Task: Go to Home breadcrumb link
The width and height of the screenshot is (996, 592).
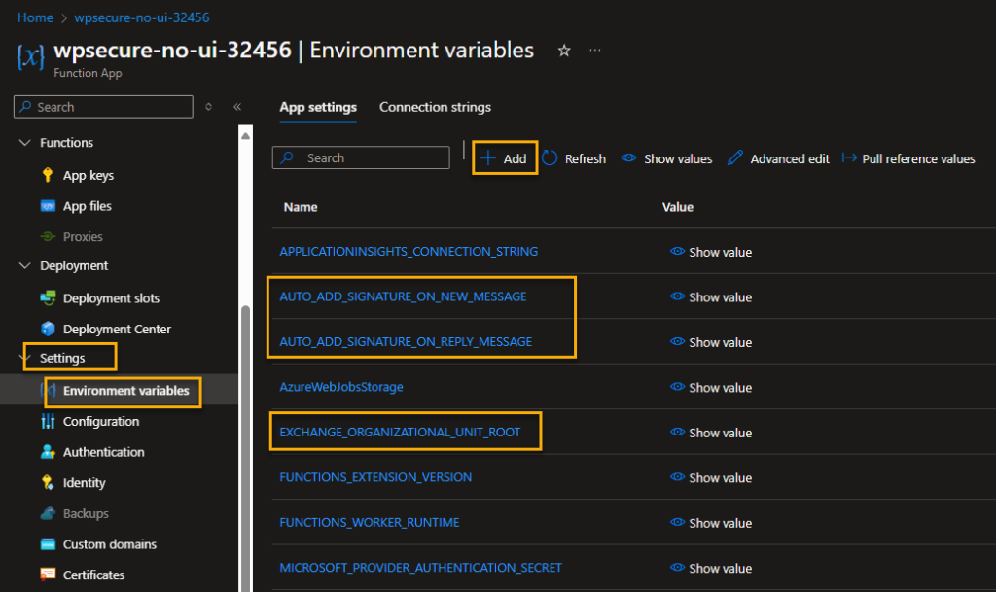Action: [x=35, y=17]
